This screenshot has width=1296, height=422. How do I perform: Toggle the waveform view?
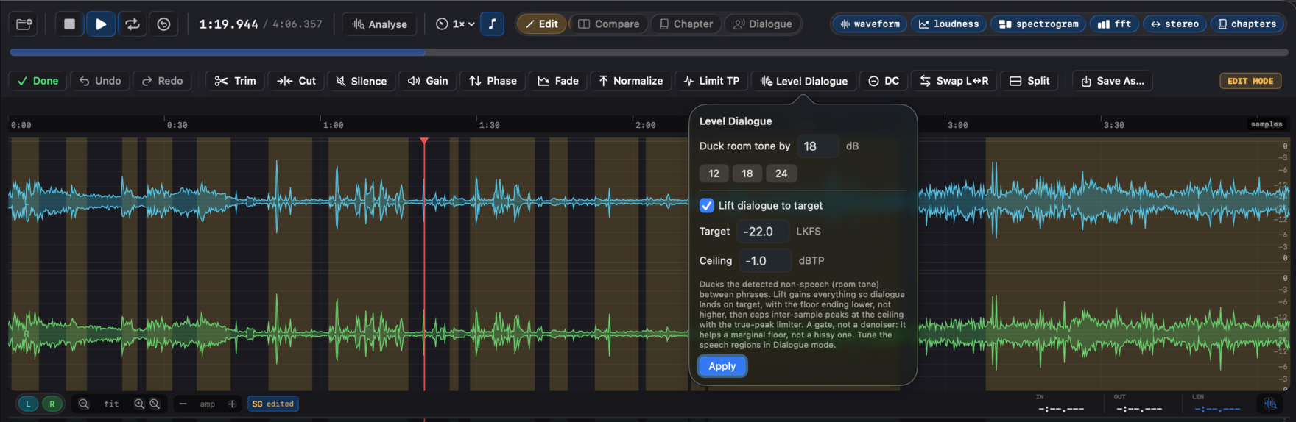(870, 24)
